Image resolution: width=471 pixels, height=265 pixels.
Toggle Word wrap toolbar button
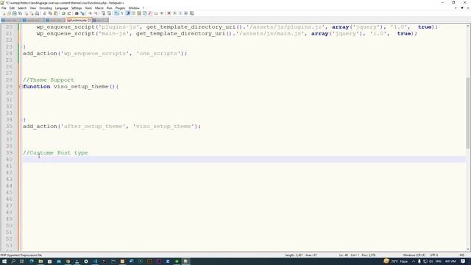point(116,13)
